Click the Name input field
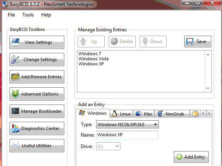 click(127, 135)
